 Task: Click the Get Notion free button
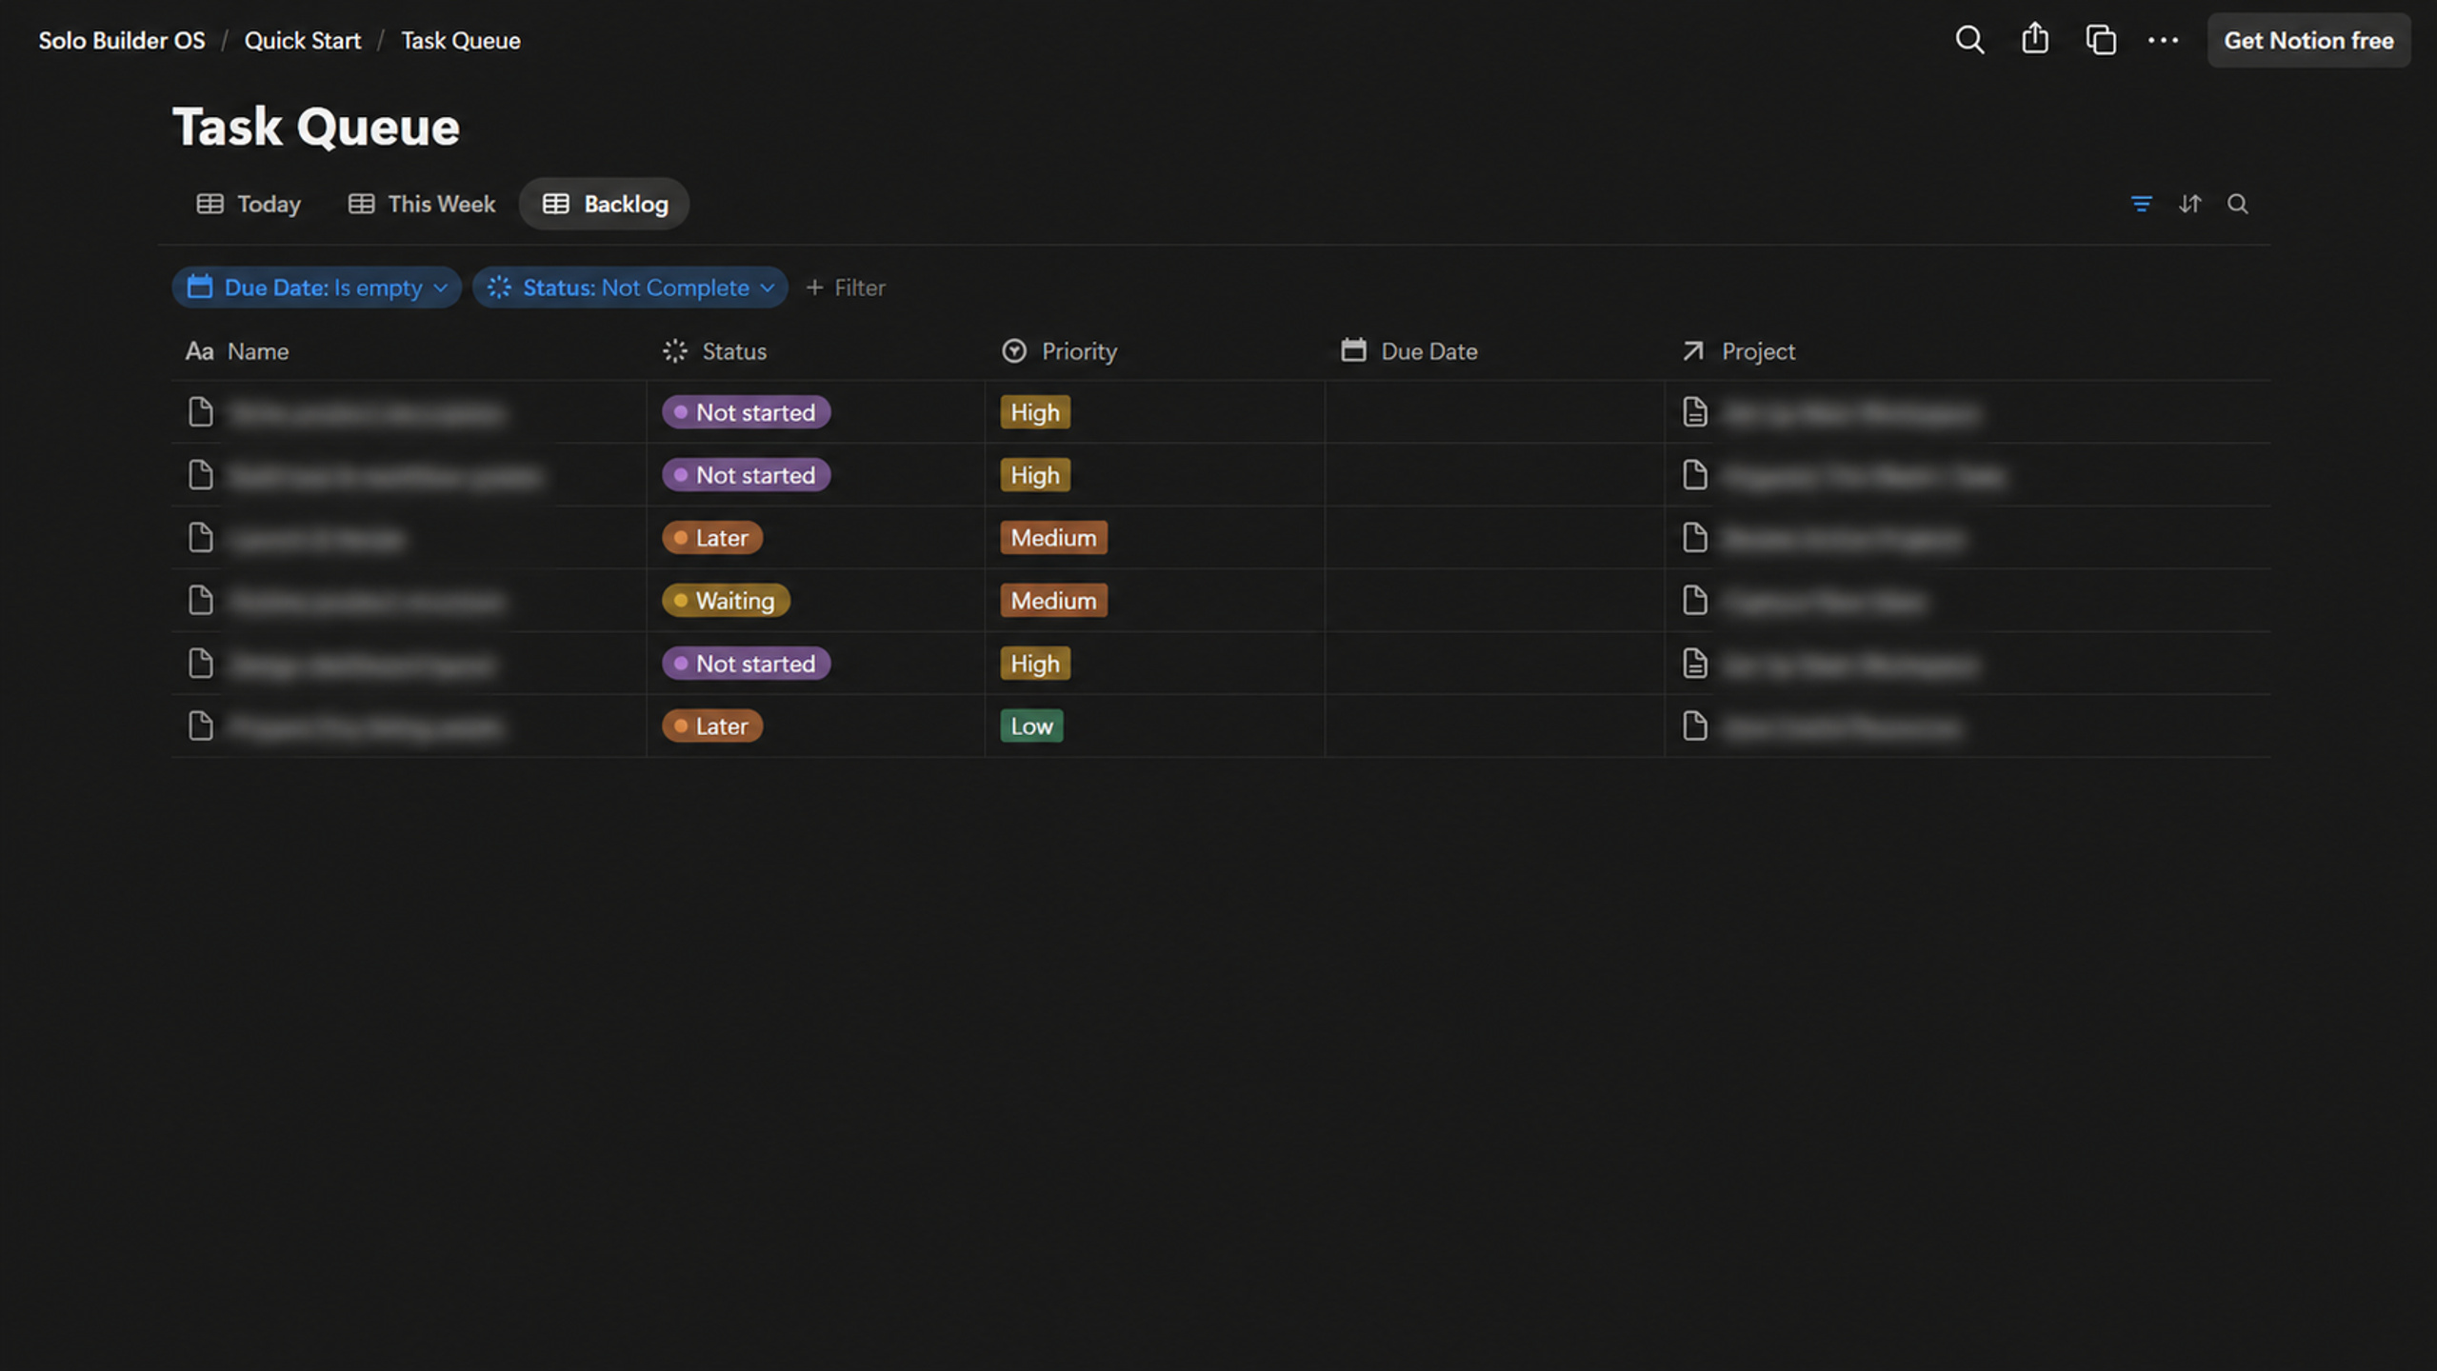tap(2308, 40)
